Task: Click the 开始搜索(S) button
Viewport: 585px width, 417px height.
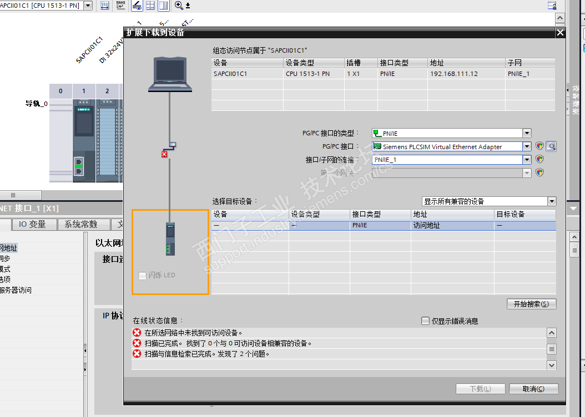Action: (531, 304)
